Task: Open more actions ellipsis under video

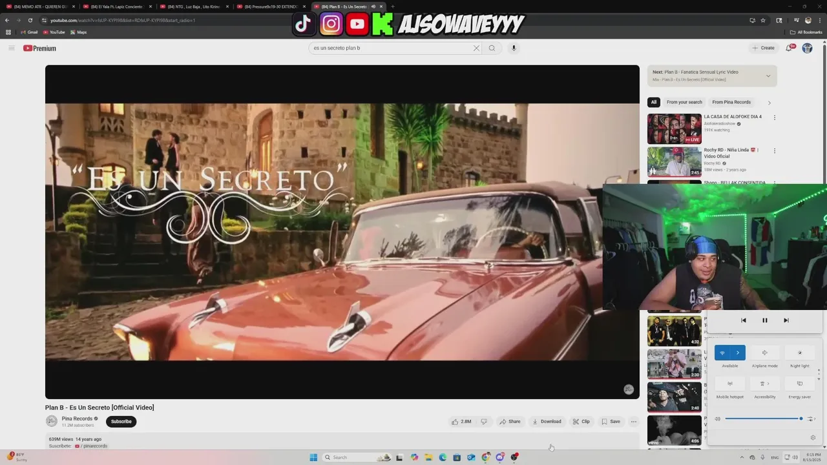Action: point(634,422)
